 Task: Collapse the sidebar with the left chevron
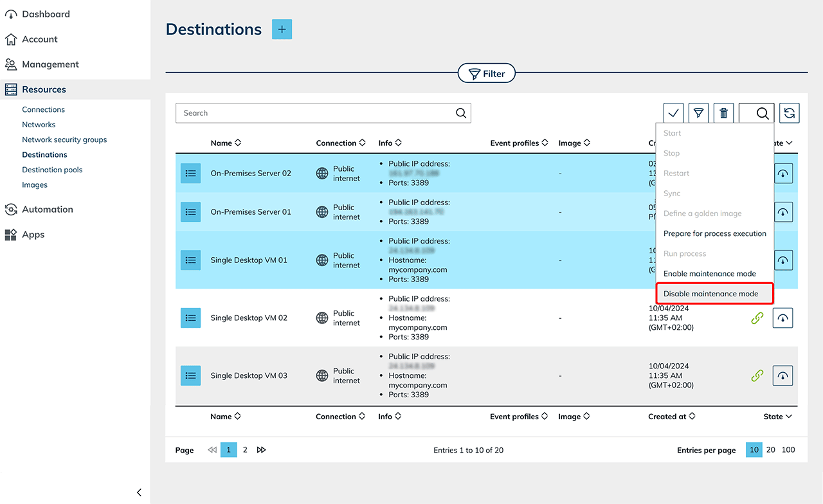(x=139, y=492)
